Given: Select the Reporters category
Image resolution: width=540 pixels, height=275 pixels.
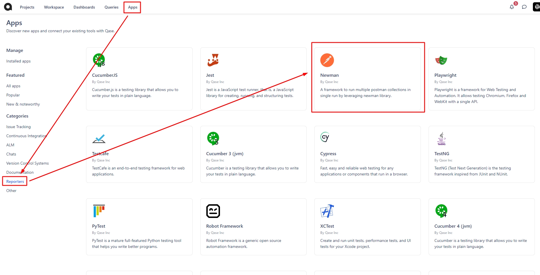Looking at the screenshot, I should pos(15,181).
